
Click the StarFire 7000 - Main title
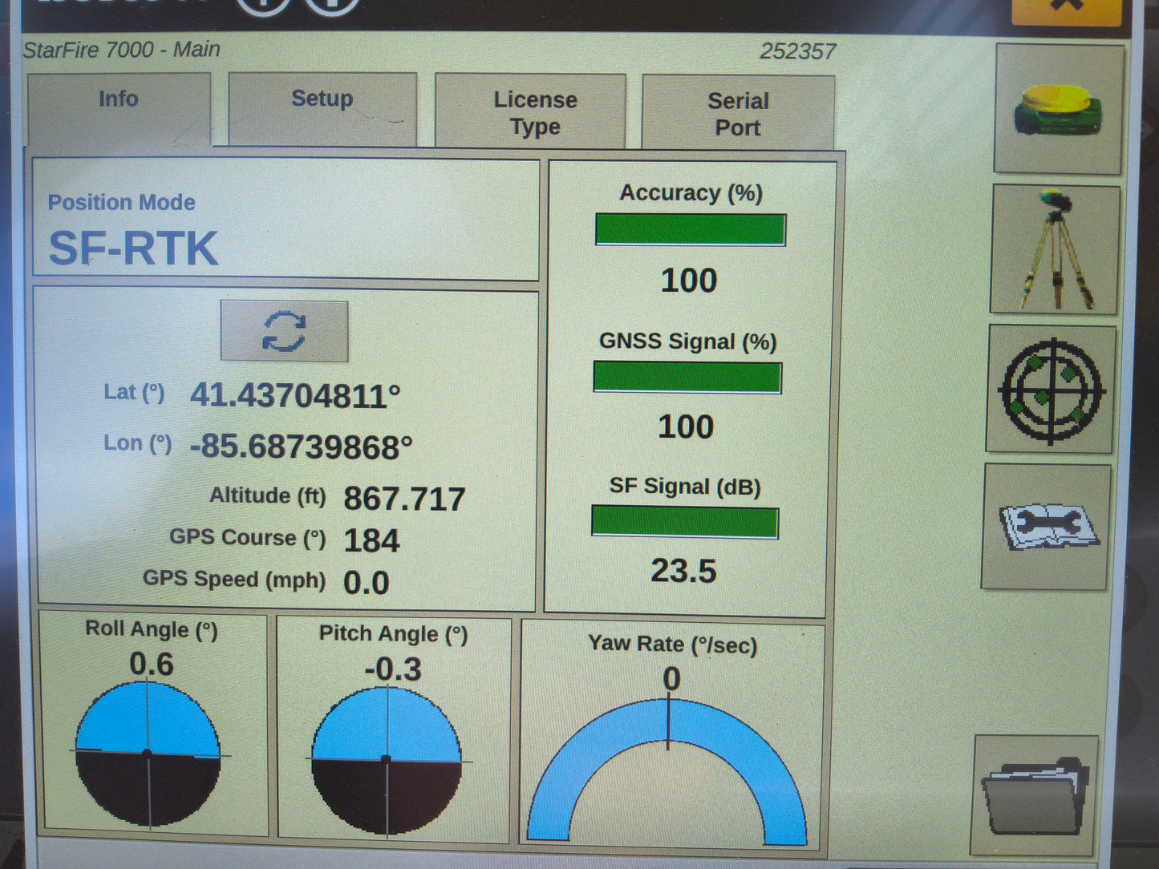point(121,50)
